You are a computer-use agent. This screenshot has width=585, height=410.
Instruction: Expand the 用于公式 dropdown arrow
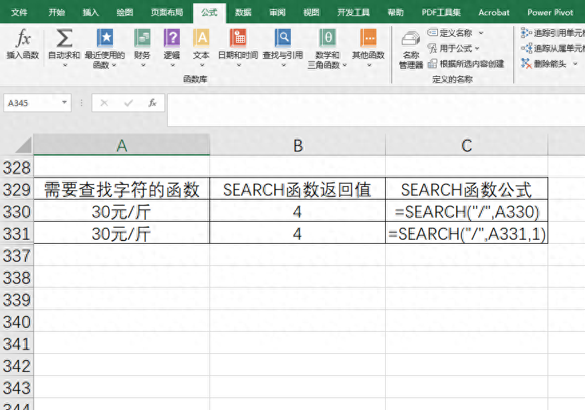pyautogui.click(x=477, y=49)
